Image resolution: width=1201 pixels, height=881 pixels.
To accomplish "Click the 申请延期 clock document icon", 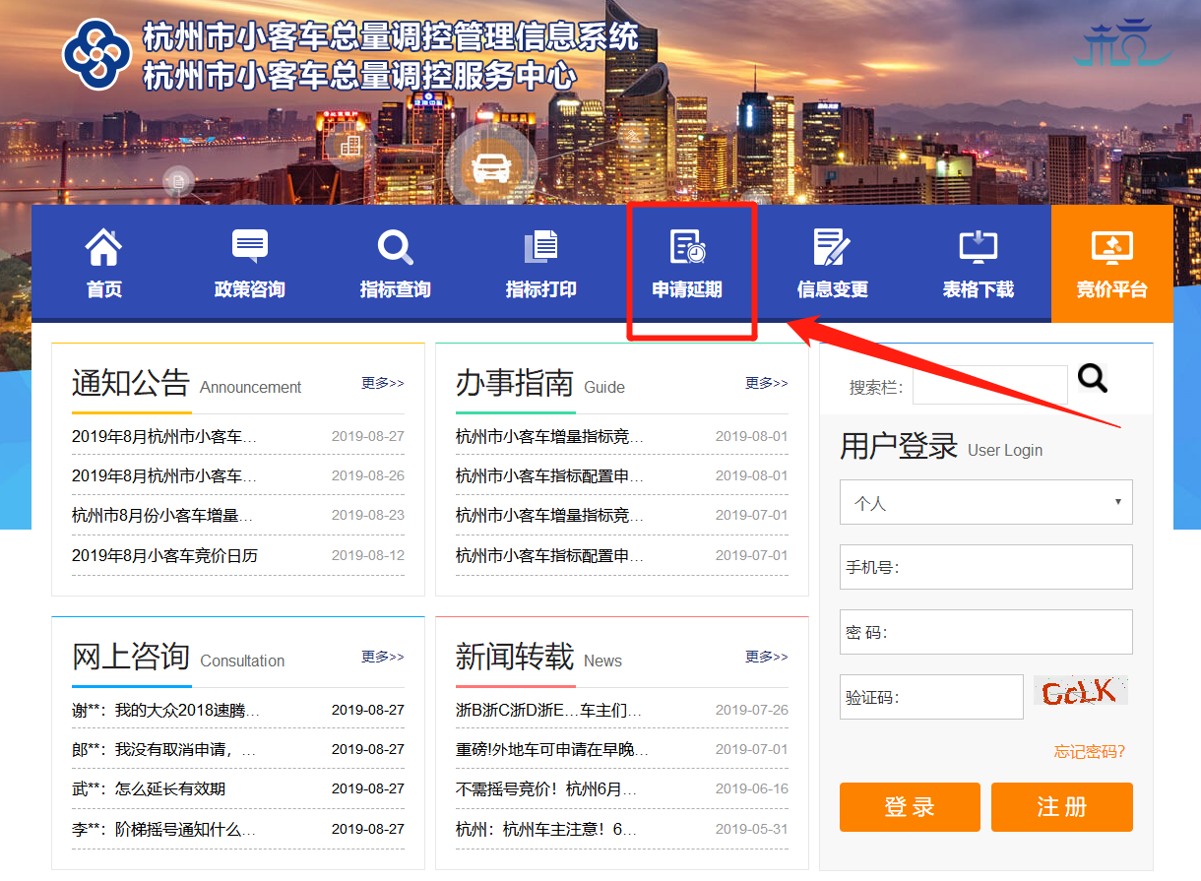I will click(x=687, y=246).
